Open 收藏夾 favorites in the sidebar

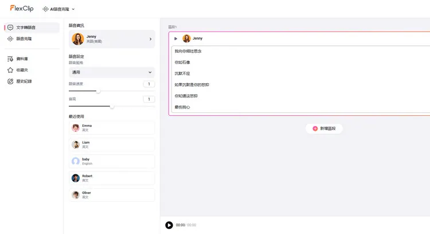coord(32,70)
